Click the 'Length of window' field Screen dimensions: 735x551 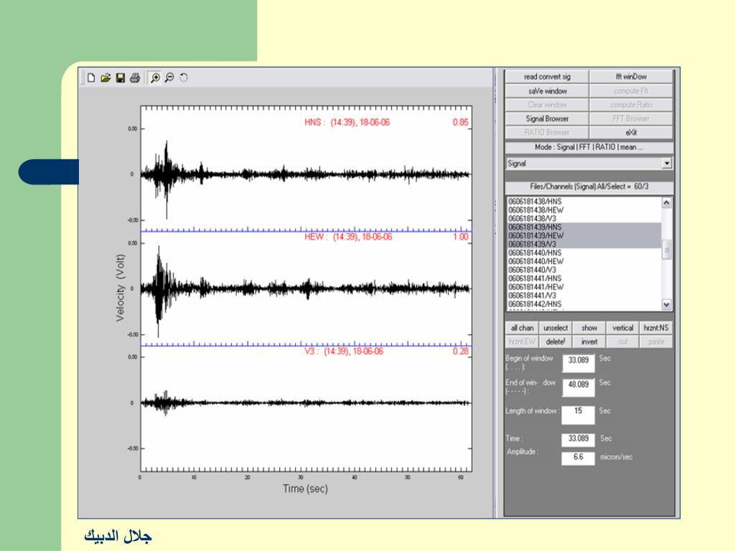pos(579,415)
